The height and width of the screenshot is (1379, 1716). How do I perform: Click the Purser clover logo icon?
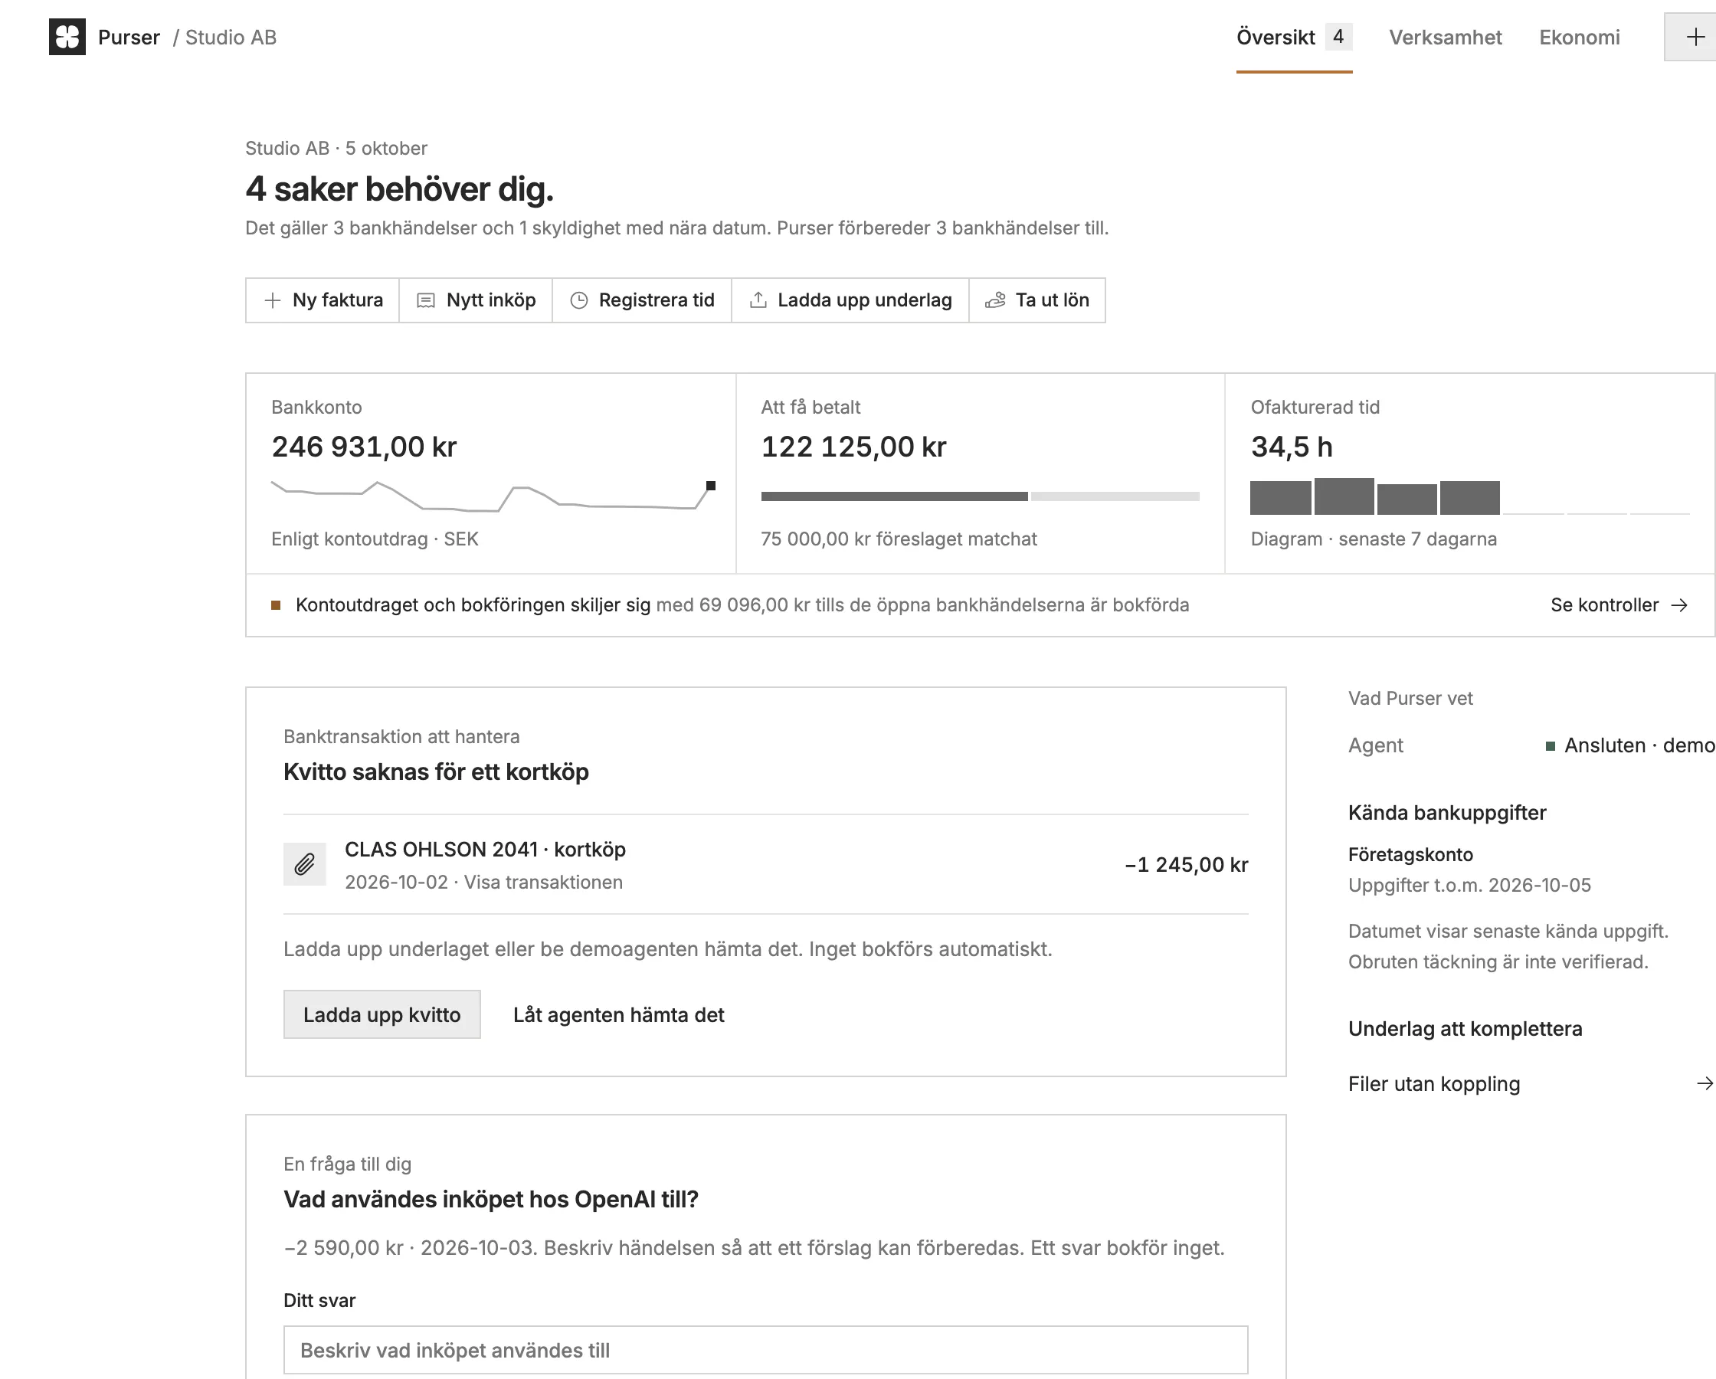click(67, 37)
